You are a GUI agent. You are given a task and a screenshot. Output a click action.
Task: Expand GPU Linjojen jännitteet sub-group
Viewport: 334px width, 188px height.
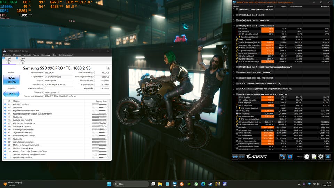237,108
